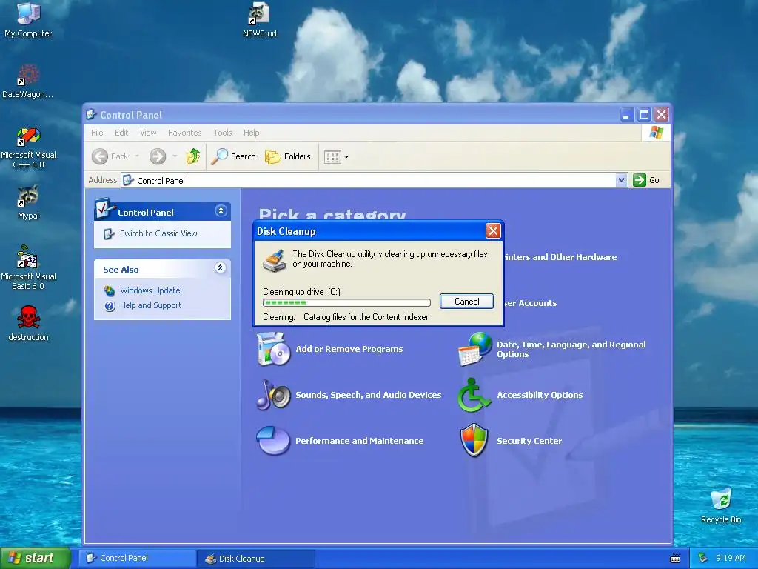The height and width of the screenshot is (569, 758).
Task: Click the Date and Regional globe icon
Action: tap(474, 349)
